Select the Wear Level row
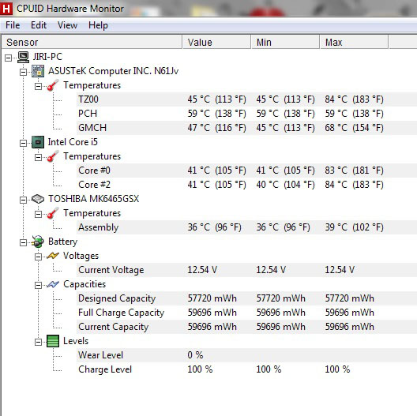This screenshot has height=416, width=417. (x=246, y=355)
